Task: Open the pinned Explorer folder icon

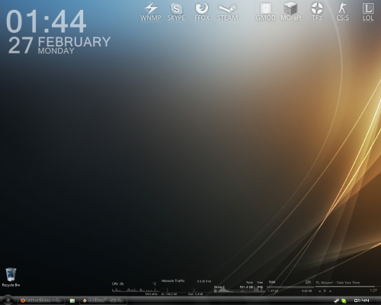Action: [72, 300]
